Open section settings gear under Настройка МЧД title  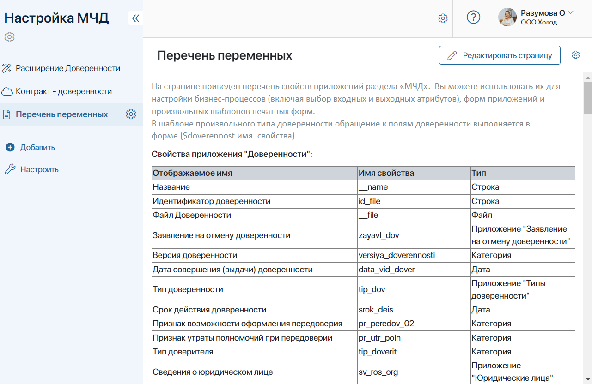coord(9,37)
